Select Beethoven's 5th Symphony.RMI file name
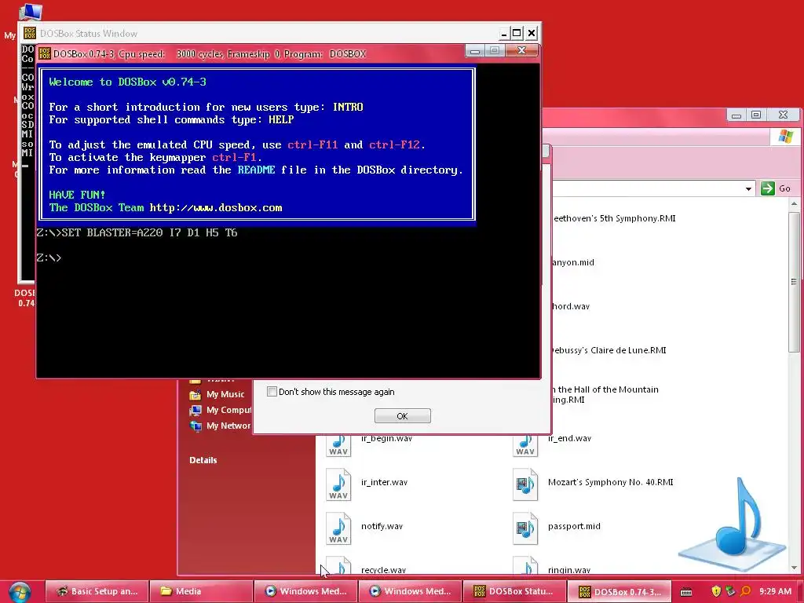The width and height of the screenshot is (804, 603). 614,218
